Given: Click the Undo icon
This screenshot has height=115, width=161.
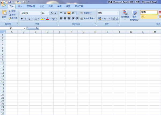Looking at the screenshot, I should (13, 2).
